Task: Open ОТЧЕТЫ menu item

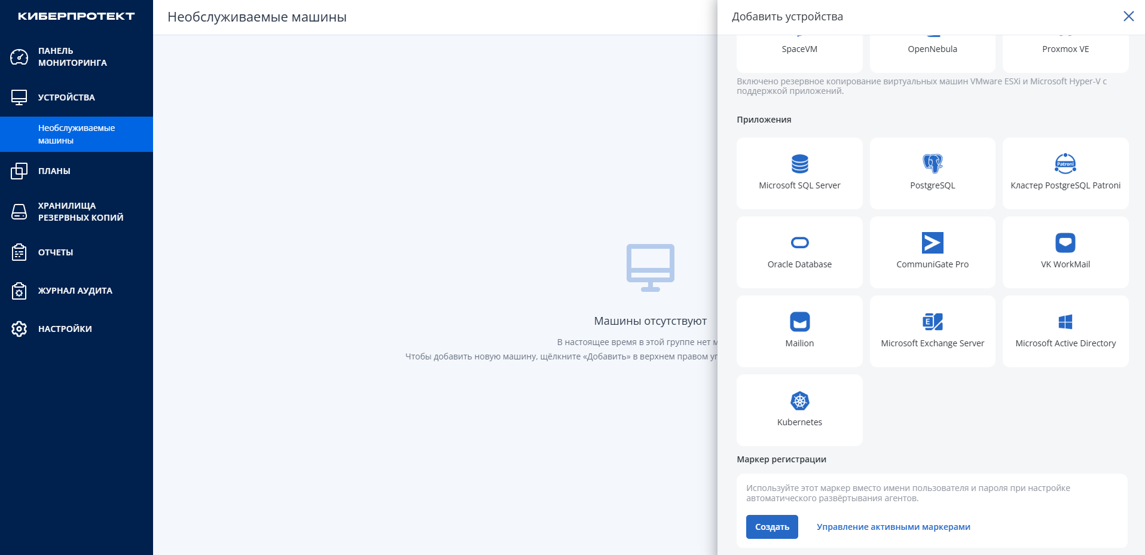Action: [77, 252]
